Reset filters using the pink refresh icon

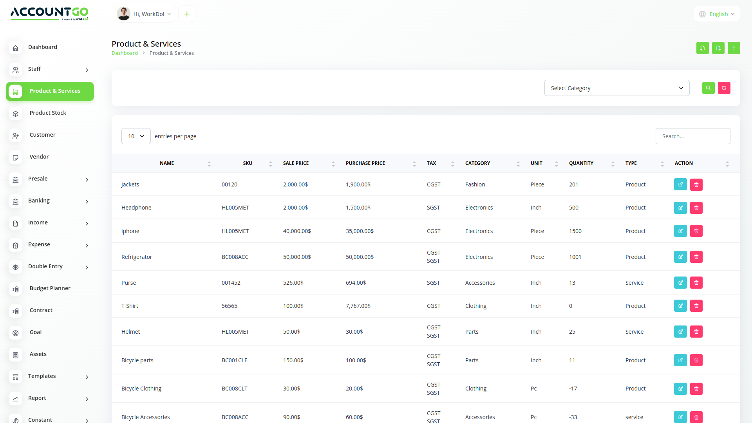(724, 88)
